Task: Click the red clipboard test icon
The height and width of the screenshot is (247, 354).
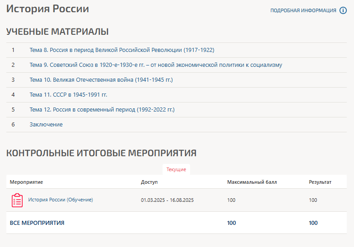Action: [17, 200]
